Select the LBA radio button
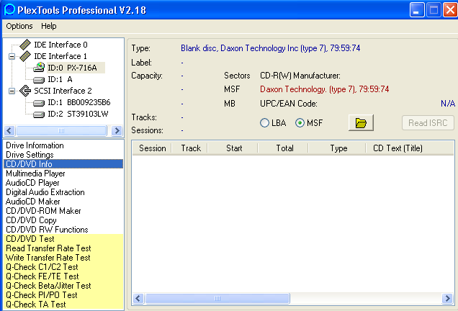Image resolution: width=458 pixels, height=311 pixels. (x=264, y=123)
